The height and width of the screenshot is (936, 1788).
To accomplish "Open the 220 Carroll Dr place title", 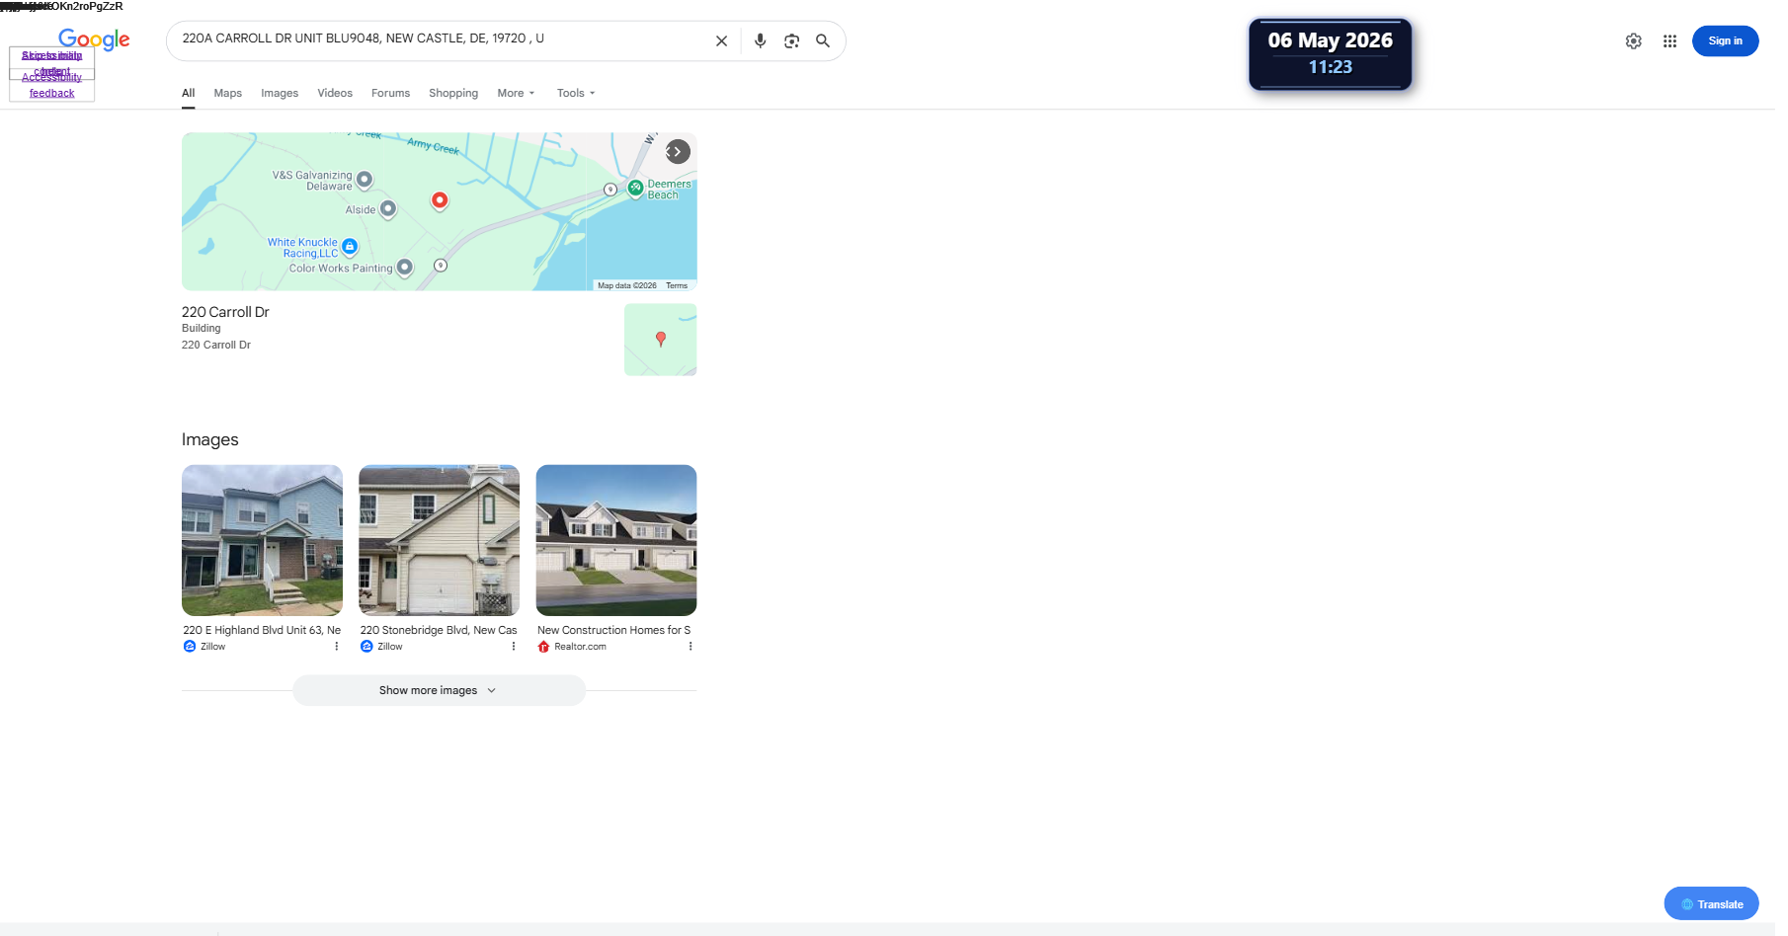I will [x=225, y=312].
